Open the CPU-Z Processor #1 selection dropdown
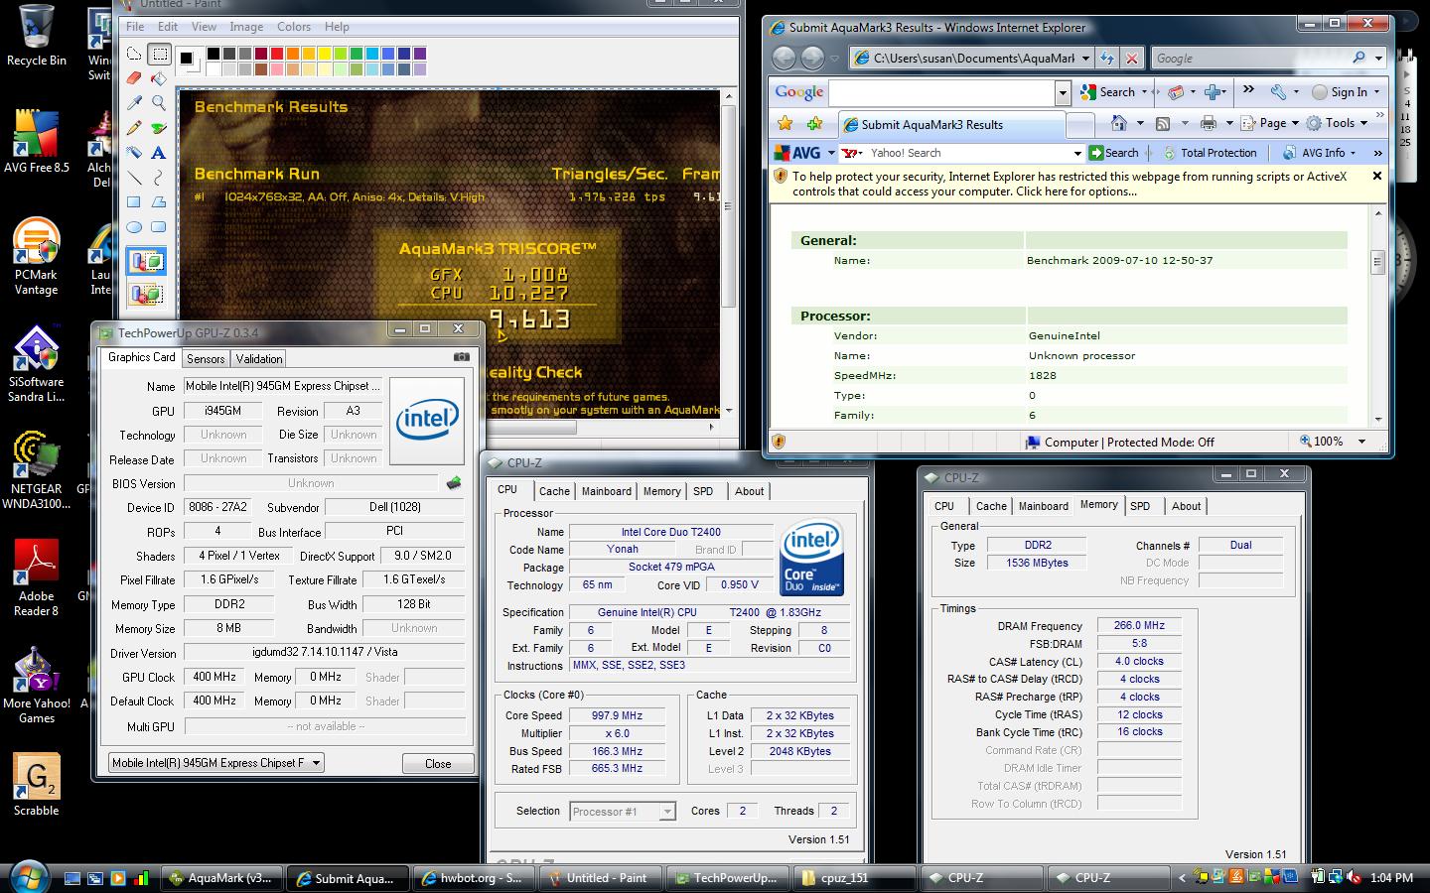Viewport: 1430px width, 893px height. tap(667, 812)
